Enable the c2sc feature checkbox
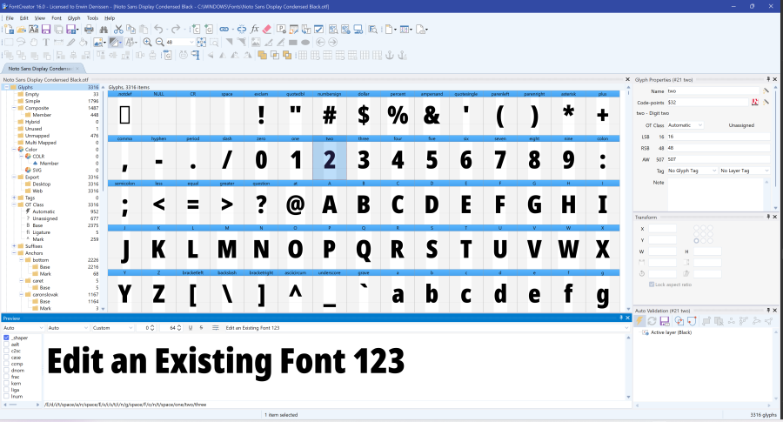Screen dimensions: 783x422 coord(6,351)
